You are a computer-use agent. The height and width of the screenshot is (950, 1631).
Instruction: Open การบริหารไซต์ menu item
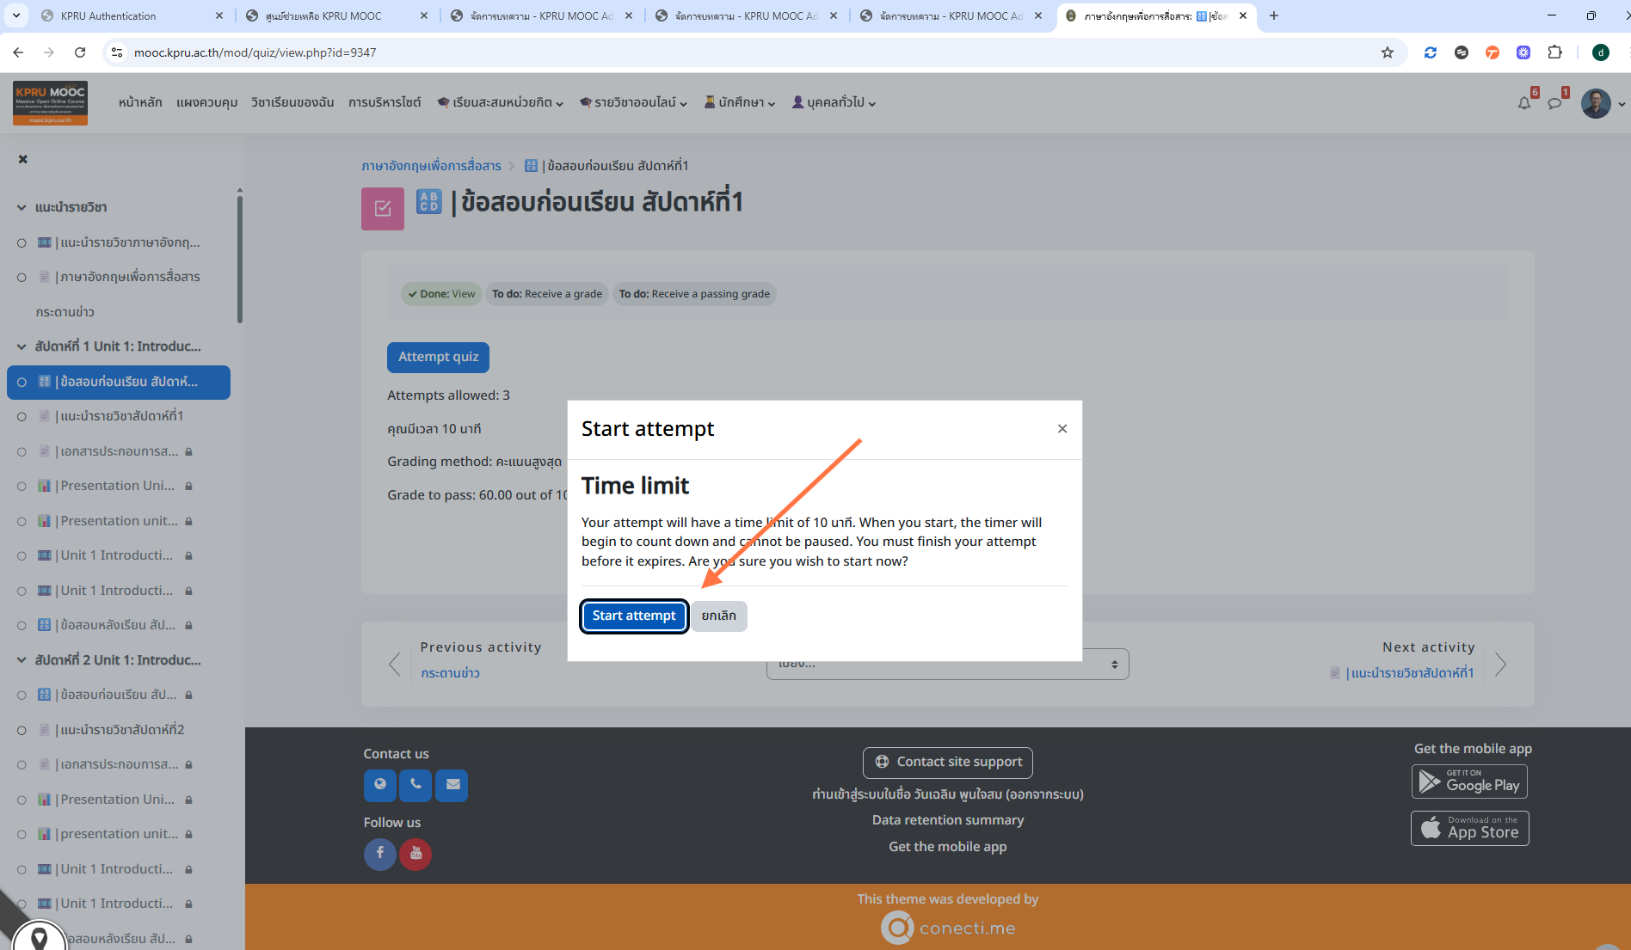point(385,102)
